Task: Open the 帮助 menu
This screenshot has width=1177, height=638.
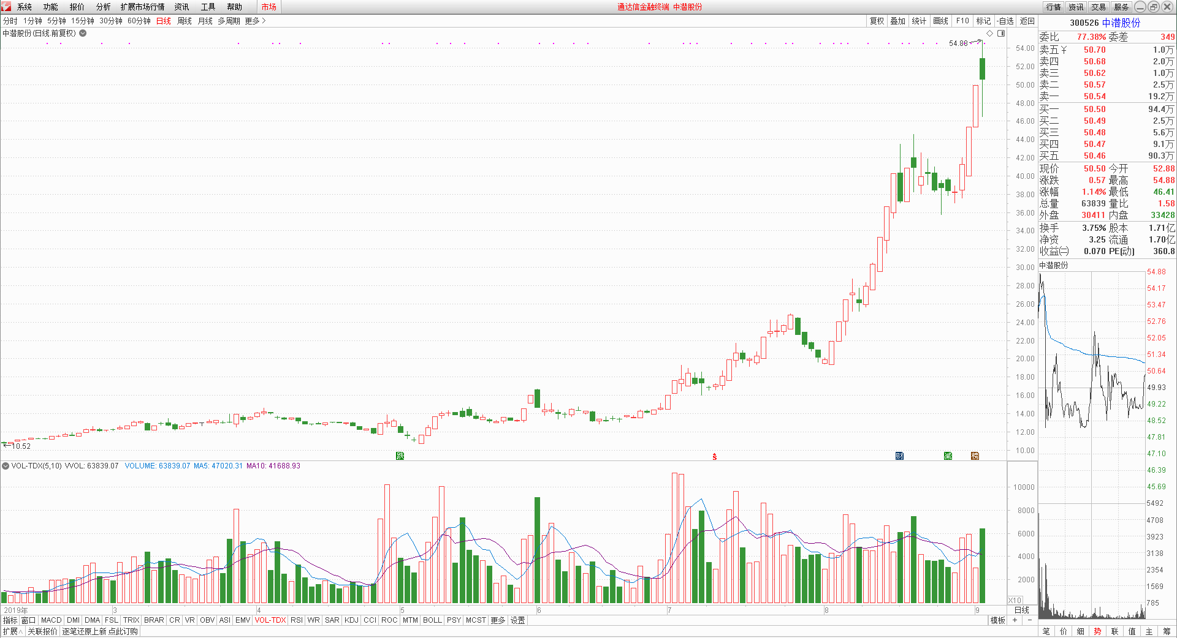Action: [235, 7]
